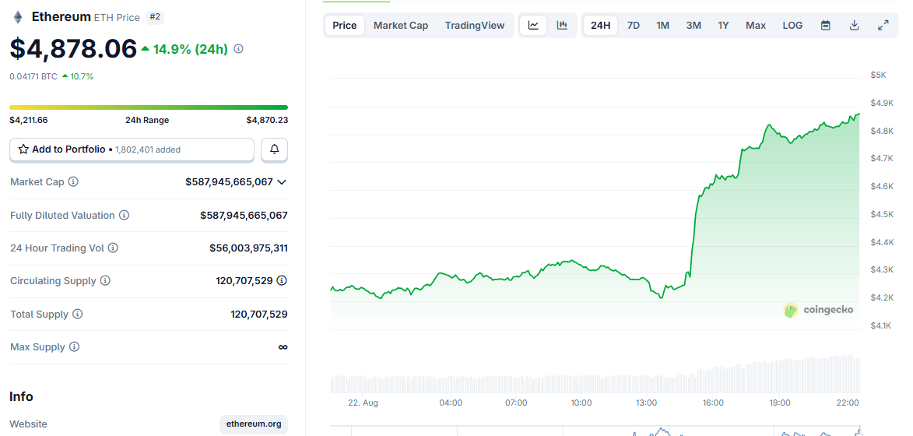
Task: Toggle LOG scale on chart
Action: point(792,26)
